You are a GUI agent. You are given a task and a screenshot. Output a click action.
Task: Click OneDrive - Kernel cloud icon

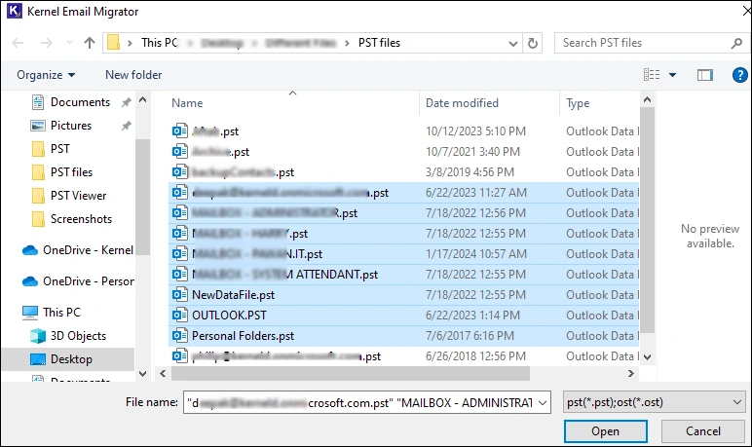pos(30,250)
